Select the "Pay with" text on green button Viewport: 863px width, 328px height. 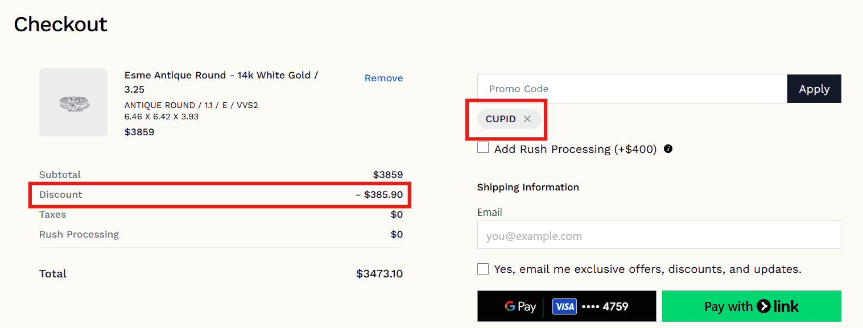click(x=728, y=306)
